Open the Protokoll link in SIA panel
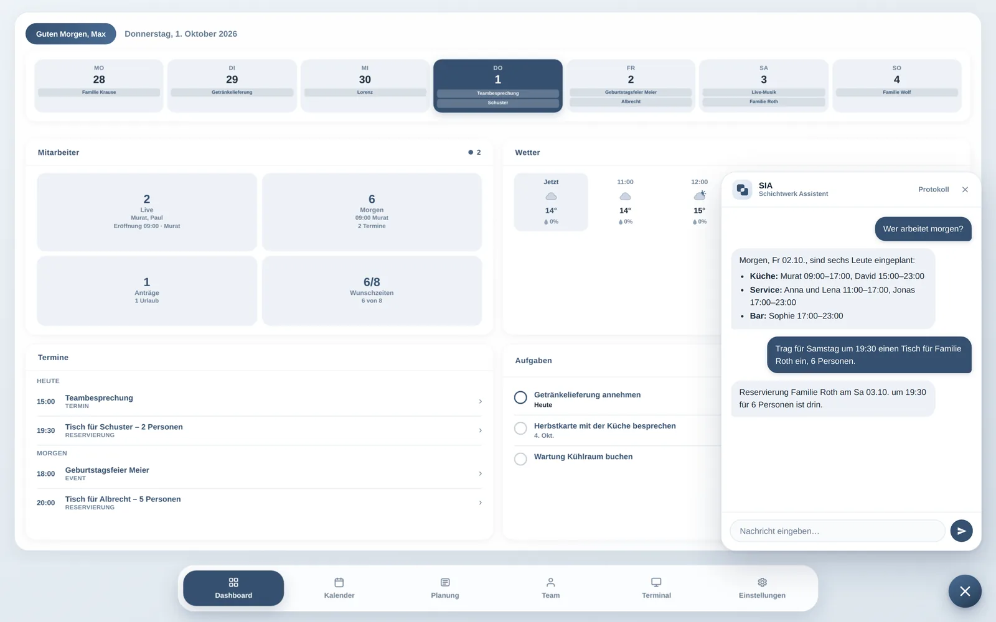This screenshot has width=996, height=622. pyautogui.click(x=933, y=190)
